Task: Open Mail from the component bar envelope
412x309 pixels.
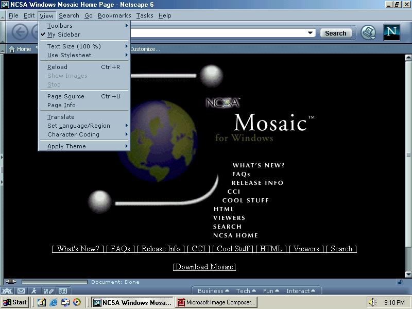Action: tap(22, 291)
